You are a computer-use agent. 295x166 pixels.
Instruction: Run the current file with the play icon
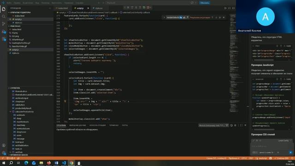point(225,8)
